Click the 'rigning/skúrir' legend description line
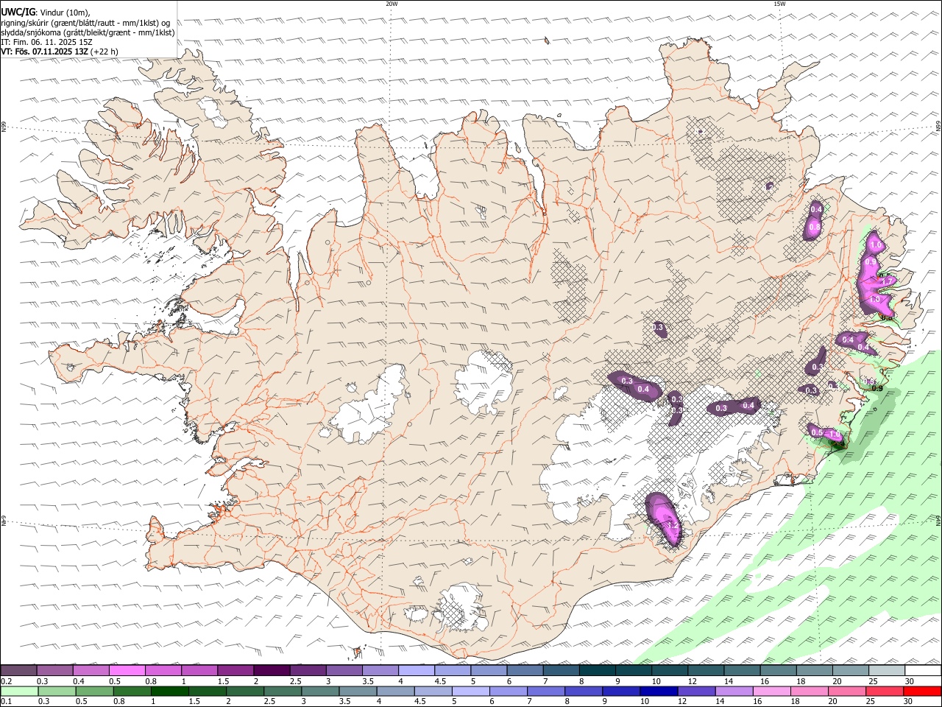 [85, 22]
